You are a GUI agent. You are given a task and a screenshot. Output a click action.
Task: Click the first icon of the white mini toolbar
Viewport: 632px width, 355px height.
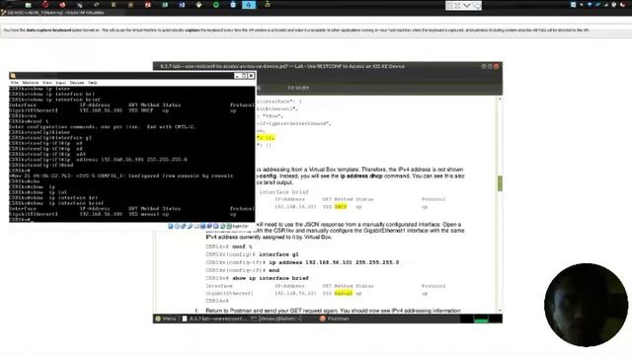(449, 5)
